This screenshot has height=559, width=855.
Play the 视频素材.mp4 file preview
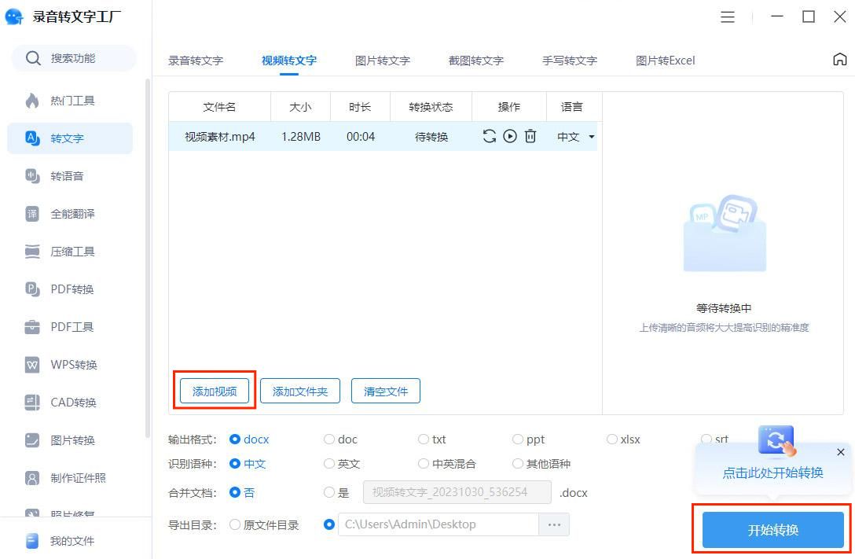pyautogui.click(x=509, y=136)
